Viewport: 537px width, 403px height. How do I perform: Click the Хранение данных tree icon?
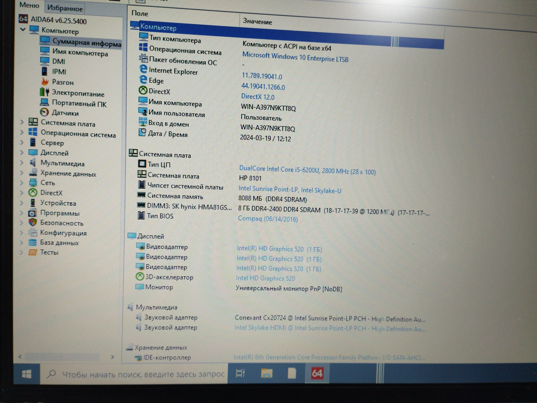click(x=33, y=173)
